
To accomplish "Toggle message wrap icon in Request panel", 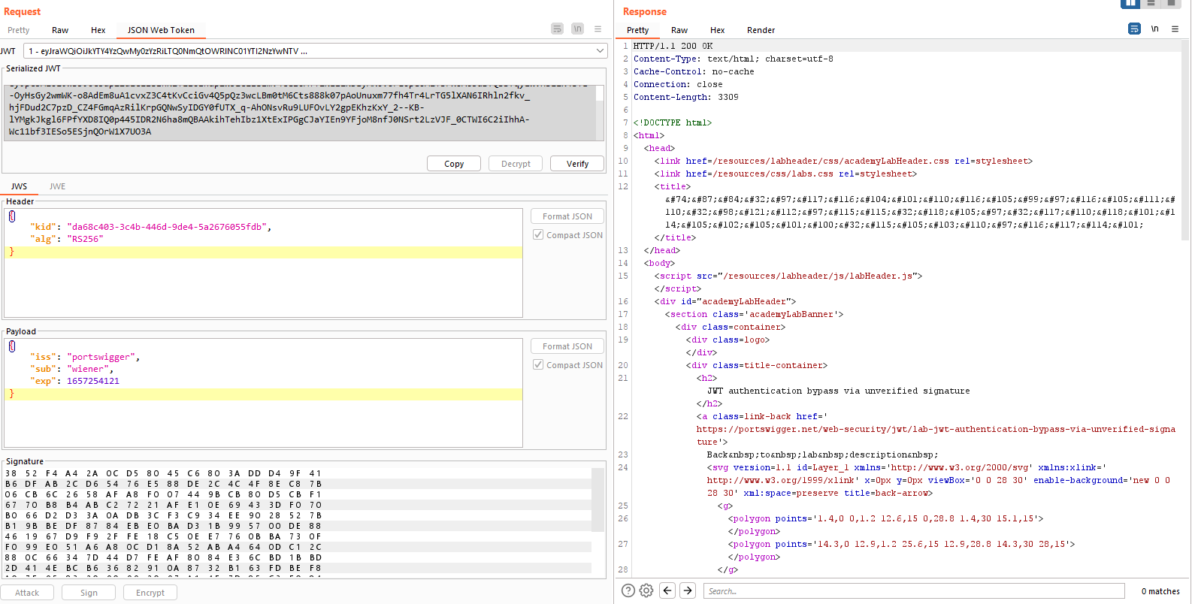I will pyautogui.click(x=557, y=29).
